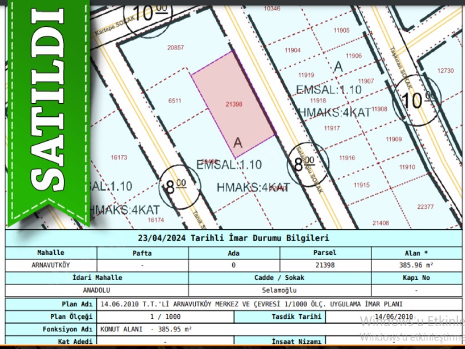The width and height of the screenshot is (465, 349).
Task: Click the 1 / 1000 plan scale value
Action: click(165, 317)
